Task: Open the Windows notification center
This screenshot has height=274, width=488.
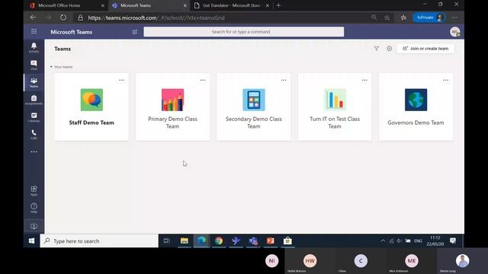Action: pyautogui.click(x=453, y=241)
